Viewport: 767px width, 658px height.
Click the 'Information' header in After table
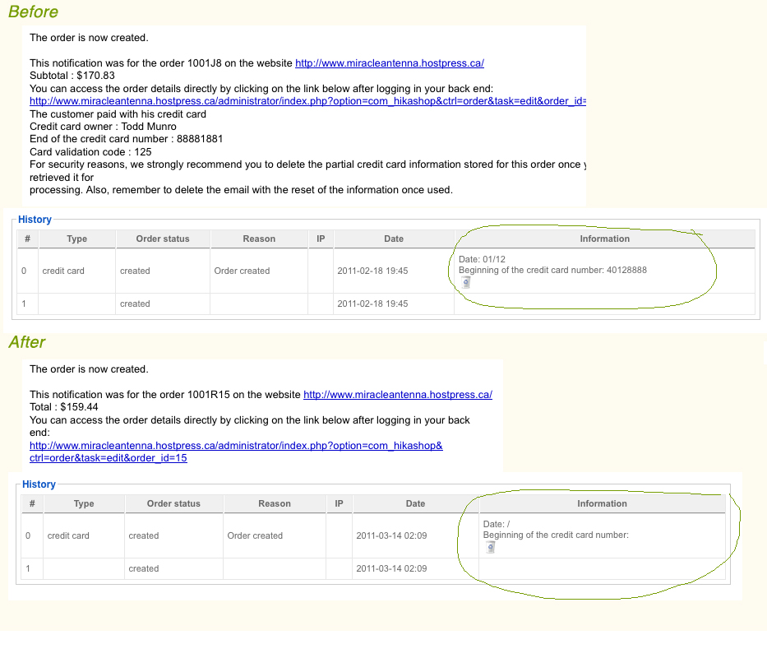click(x=602, y=503)
